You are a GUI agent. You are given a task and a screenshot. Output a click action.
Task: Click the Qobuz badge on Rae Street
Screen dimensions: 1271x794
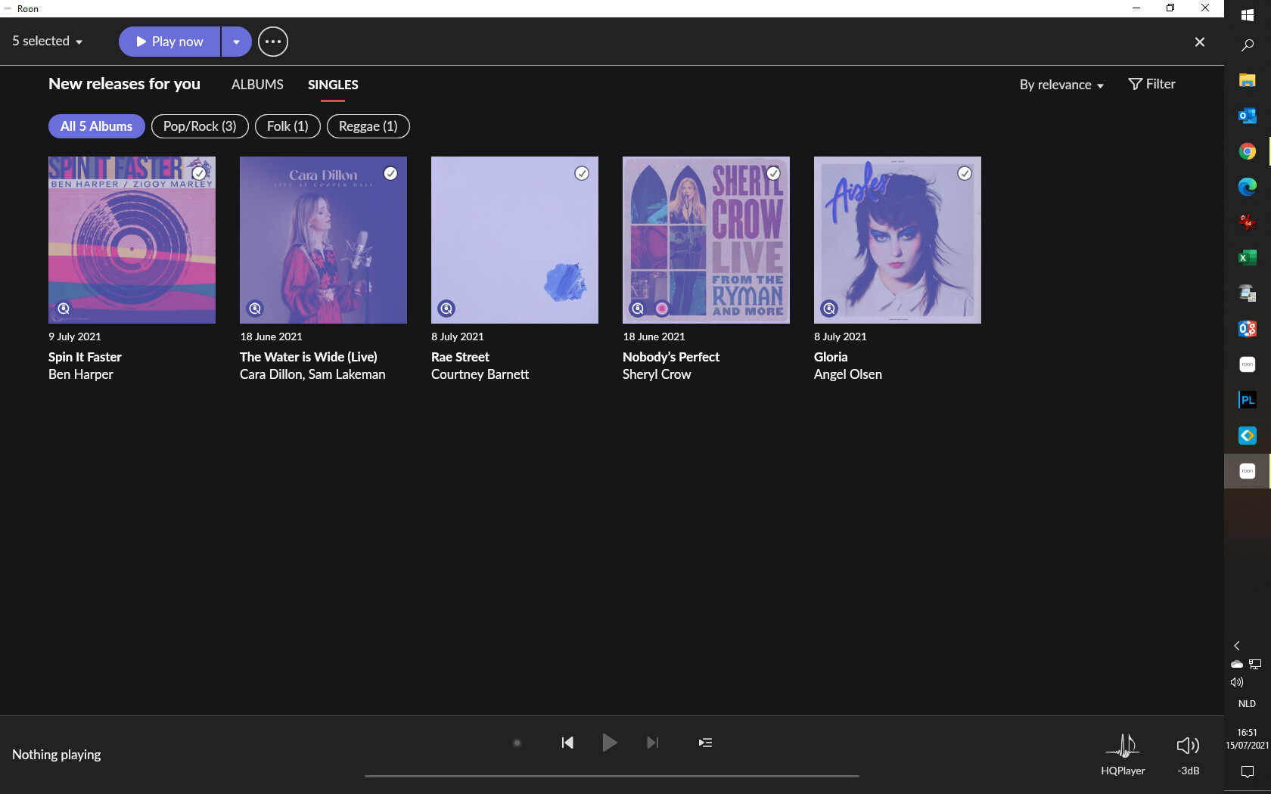tap(447, 309)
